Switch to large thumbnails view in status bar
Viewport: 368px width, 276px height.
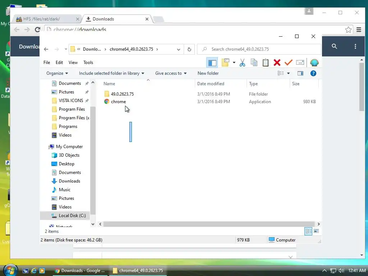[316, 231]
